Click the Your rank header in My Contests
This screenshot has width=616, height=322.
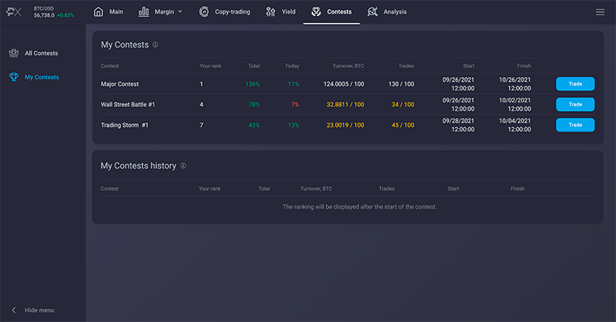pos(210,65)
